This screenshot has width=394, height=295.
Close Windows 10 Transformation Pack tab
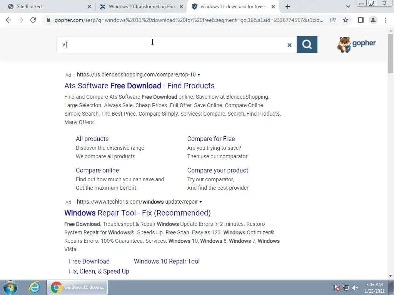181,7
